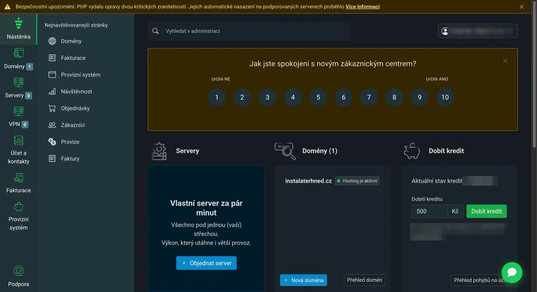Open Fakturace from most visited pages
537x292 pixels.
tap(73, 58)
